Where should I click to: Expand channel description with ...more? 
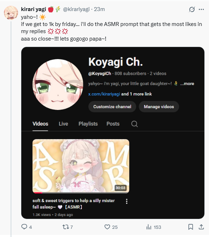187,84
